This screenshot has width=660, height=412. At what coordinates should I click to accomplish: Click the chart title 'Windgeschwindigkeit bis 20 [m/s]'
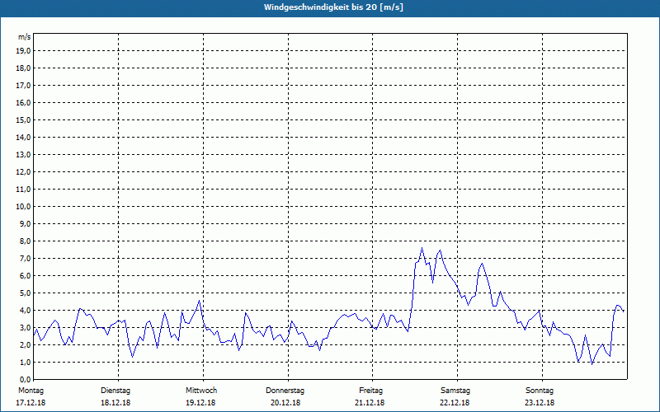pos(333,7)
